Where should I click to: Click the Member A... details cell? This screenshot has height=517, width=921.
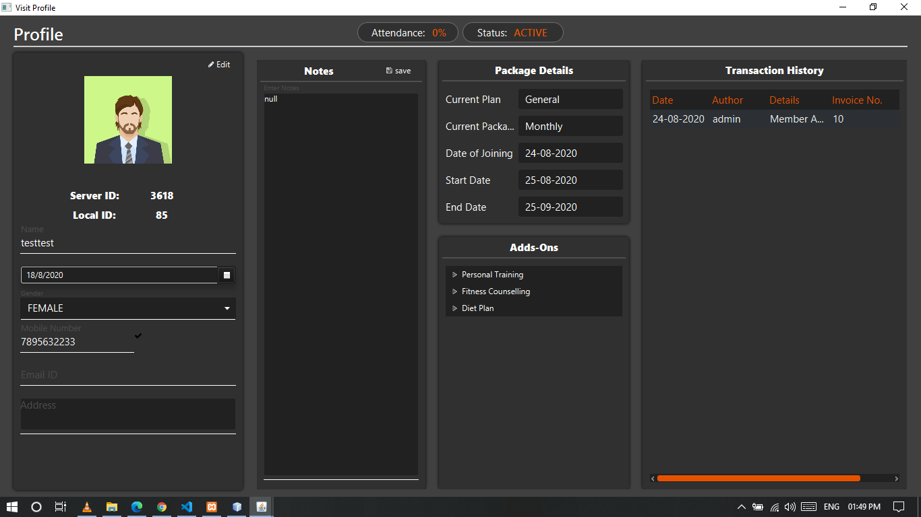pos(797,119)
